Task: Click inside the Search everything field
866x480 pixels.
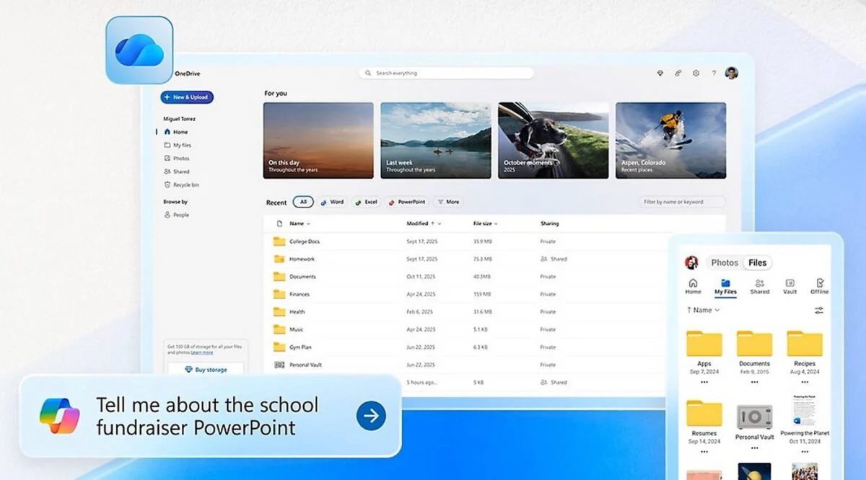Action: [x=447, y=72]
